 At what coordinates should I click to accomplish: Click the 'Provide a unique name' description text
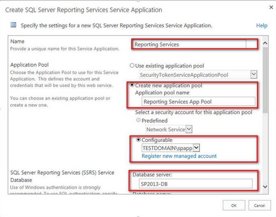pyautogui.click(x=65, y=49)
